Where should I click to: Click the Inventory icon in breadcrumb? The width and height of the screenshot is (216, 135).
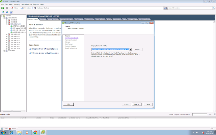click(22, 8)
